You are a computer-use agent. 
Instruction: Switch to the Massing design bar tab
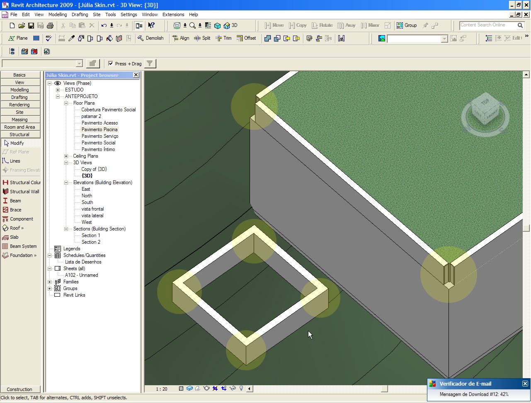20,120
